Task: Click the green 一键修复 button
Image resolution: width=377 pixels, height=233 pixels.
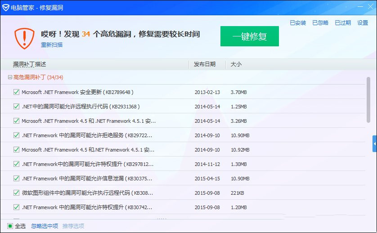Action: point(250,36)
